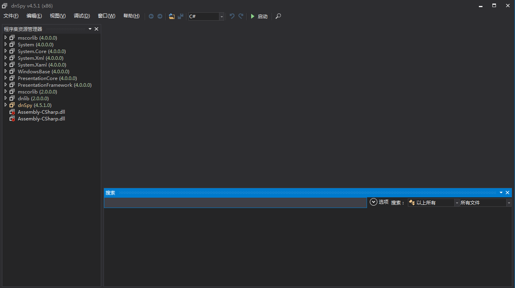Image resolution: width=515 pixels, height=288 pixels.
Task: Click the mscorlib (4.0.0.0) assembly icon
Action: point(12,38)
